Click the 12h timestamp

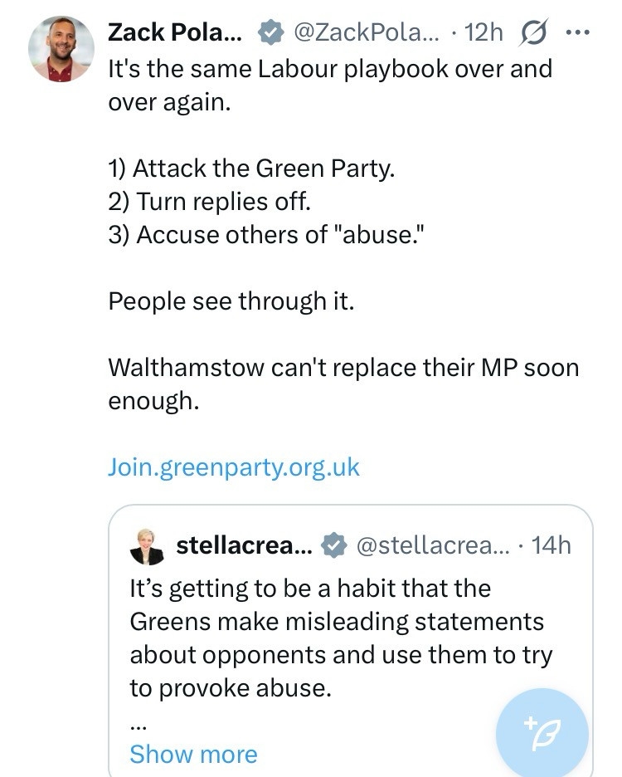pos(484,32)
